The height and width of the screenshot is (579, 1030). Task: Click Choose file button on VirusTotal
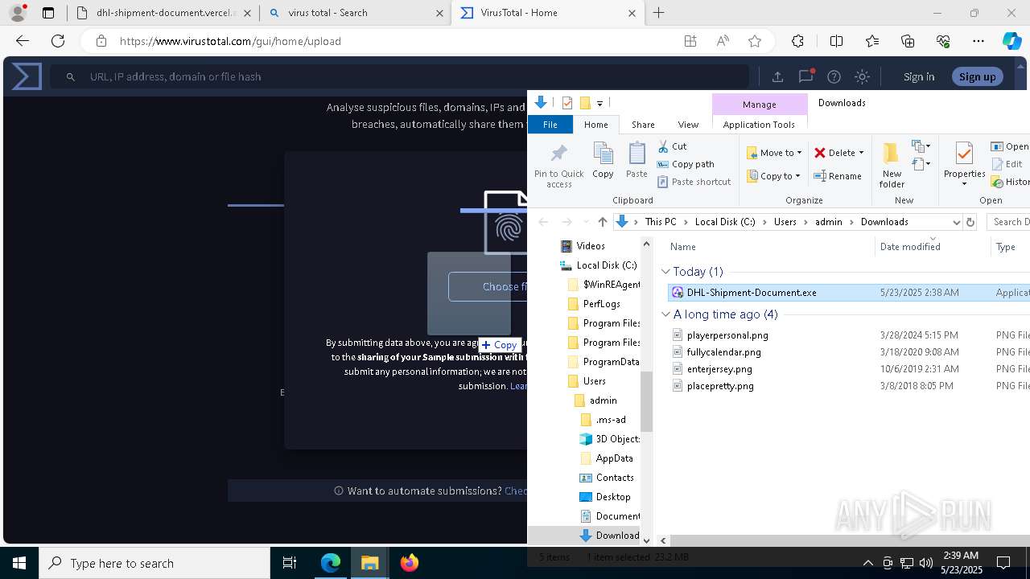(x=488, y=286)
